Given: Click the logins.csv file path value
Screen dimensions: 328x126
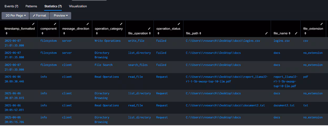Looking at the screenshot, I should tap(223, 41).
